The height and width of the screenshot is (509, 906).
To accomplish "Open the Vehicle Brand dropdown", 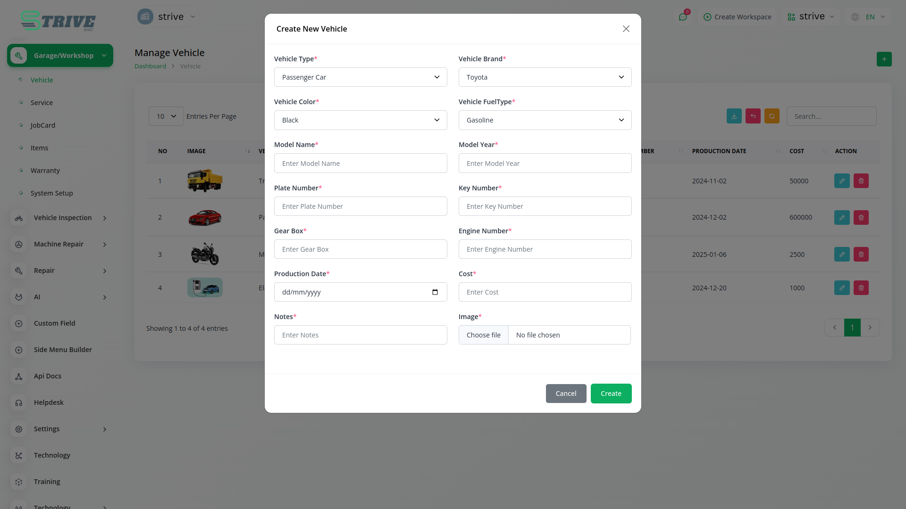I will pyautogui.click(x=545, y=77).
